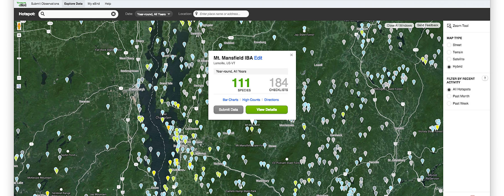This screenshot has height=196, width=504.
Task: Zoom in with the map plus button
Action: (x=19, y=35)
